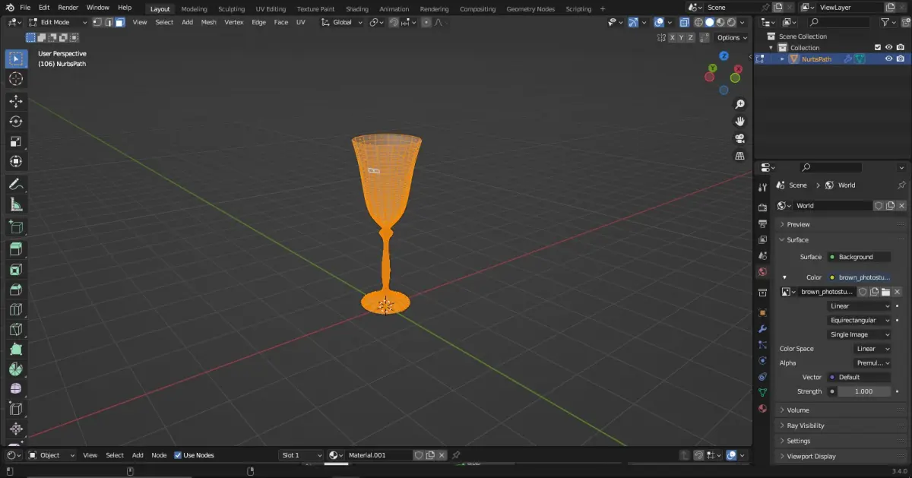This screenshot has height=478, width=912.
Task: Open the Global transform orientation dropdown
Action: point(342,22)
